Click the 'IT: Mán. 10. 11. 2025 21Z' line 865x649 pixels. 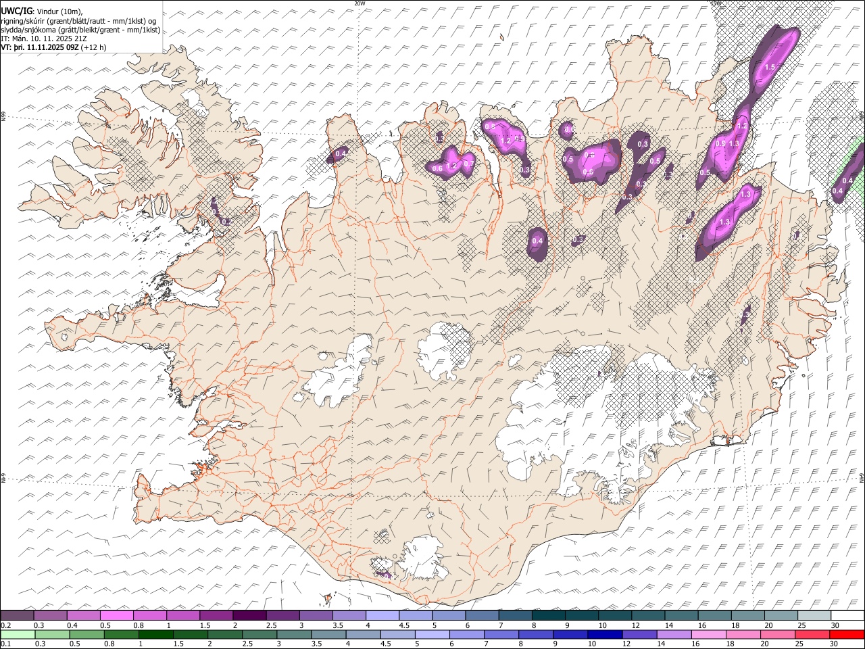(43, 39)
